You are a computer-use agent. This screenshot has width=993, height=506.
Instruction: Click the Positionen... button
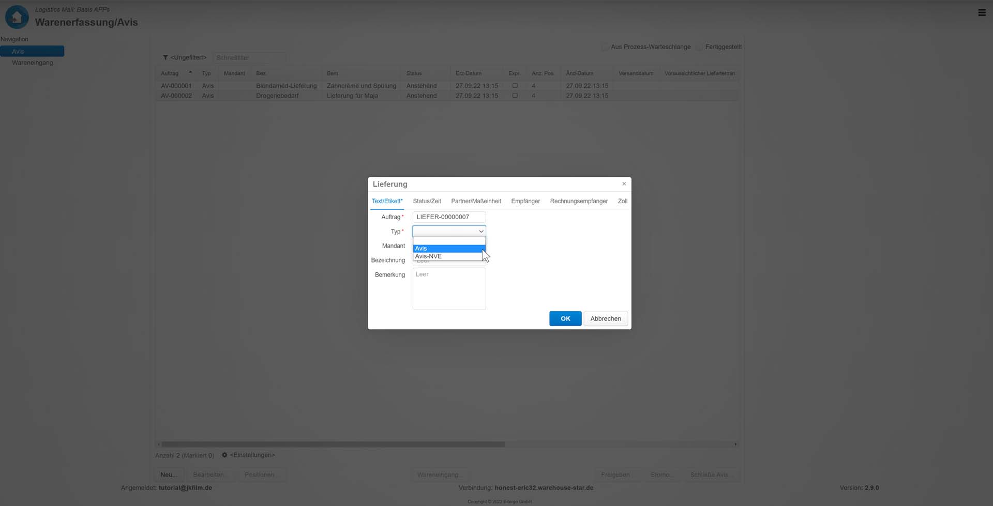(x=261, y=474)
